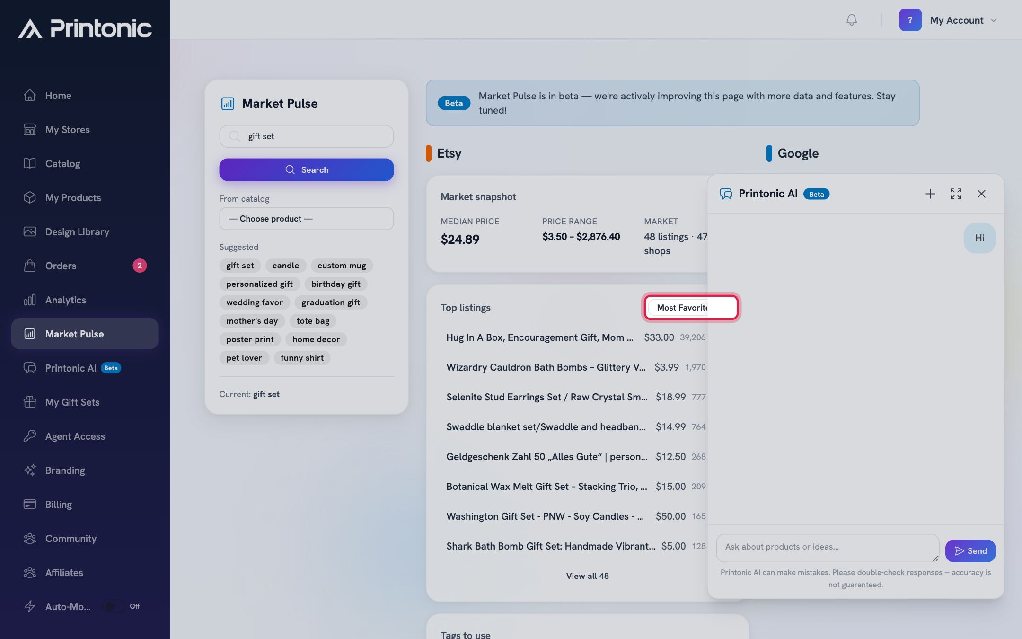
Task: Open Printonic AI from the sidebar
Action: tap(85, 368)
